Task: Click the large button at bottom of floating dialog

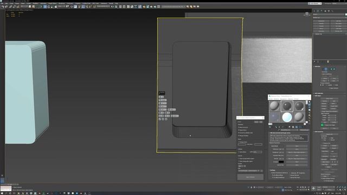Action: click(x=250, y=177)
